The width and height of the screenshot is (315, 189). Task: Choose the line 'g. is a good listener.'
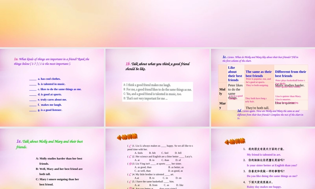coord(50,110)
